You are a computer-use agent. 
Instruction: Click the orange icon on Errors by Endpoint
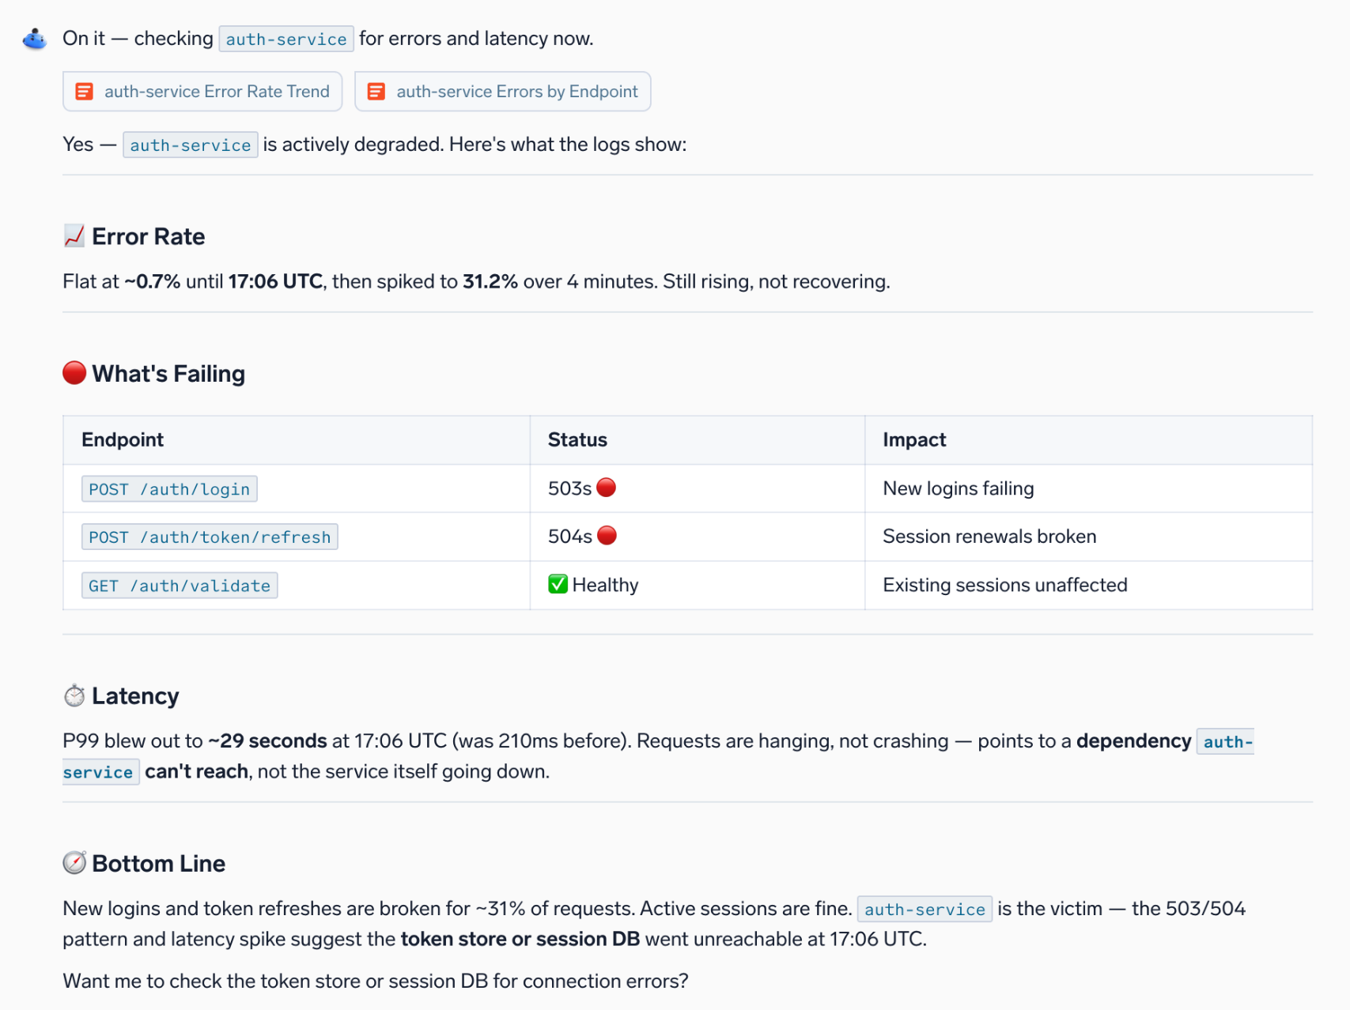tap(376, 92)
